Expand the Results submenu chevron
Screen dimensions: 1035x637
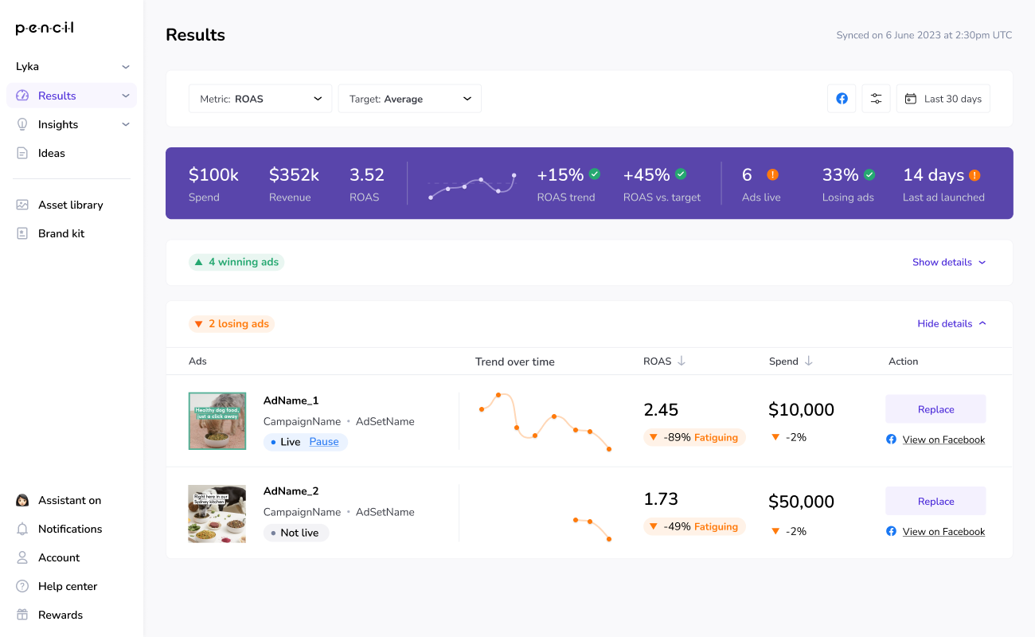coord(125,96)
